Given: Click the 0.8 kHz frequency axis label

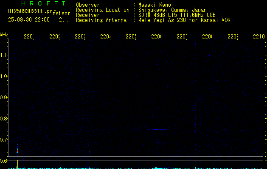Looking at the screenshot, I should click(x=3, y=118).
